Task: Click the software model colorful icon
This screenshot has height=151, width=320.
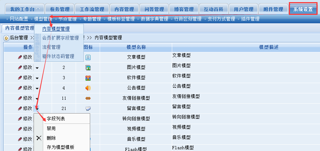Action: point(88,77)
